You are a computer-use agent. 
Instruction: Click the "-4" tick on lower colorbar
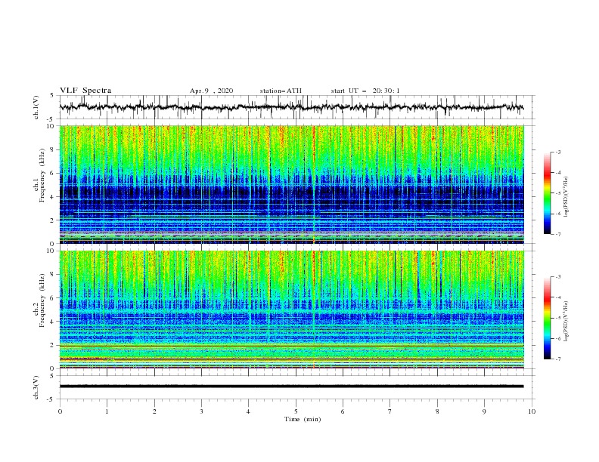click(x=558, y=297)
